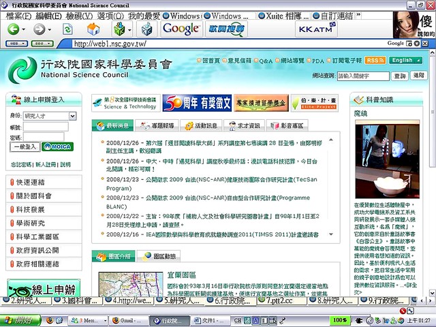The width and height of the screenshot is (436, 327).
Task: Switch to the 活動訊息 tab
Action: 201,125
